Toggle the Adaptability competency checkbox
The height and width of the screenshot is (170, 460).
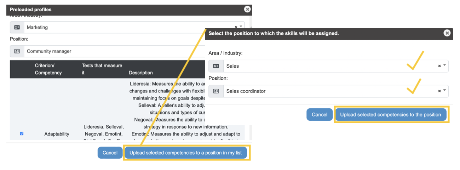[x=22, y=134]
